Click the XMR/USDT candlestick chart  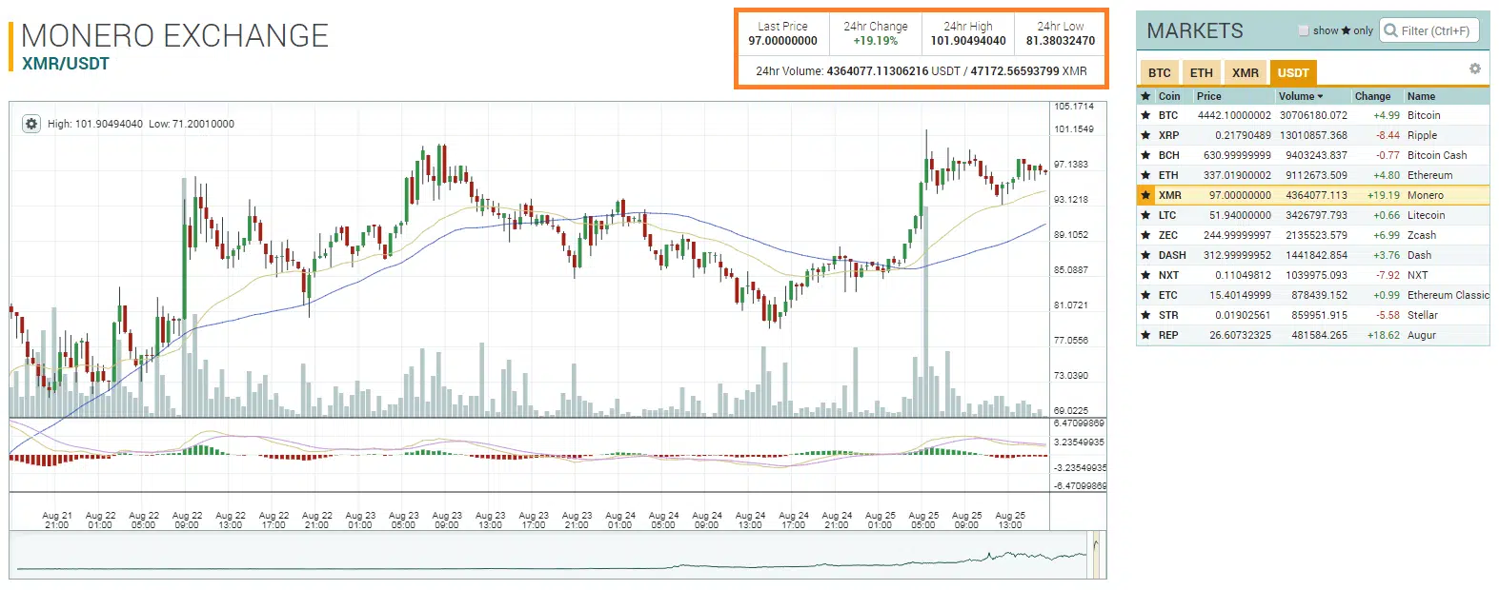click(x=529, y=259)
